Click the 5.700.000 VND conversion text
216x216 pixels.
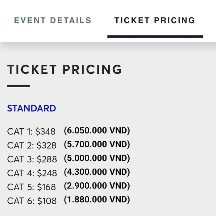point(97,144)
